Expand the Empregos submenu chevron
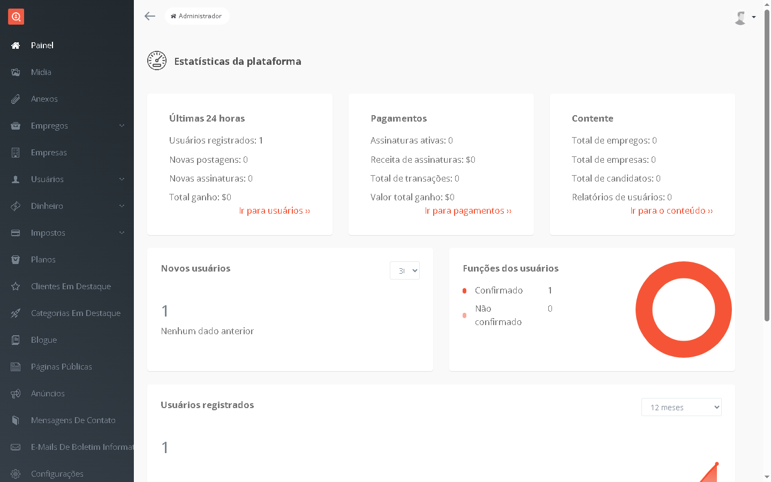 tap(122, 126)
